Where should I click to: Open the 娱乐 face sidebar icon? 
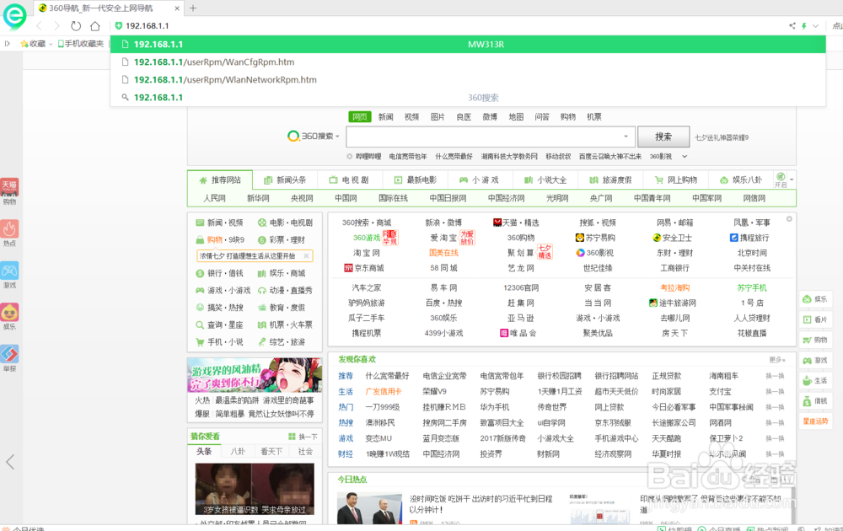pyautogui.click(x=9, y=316)
